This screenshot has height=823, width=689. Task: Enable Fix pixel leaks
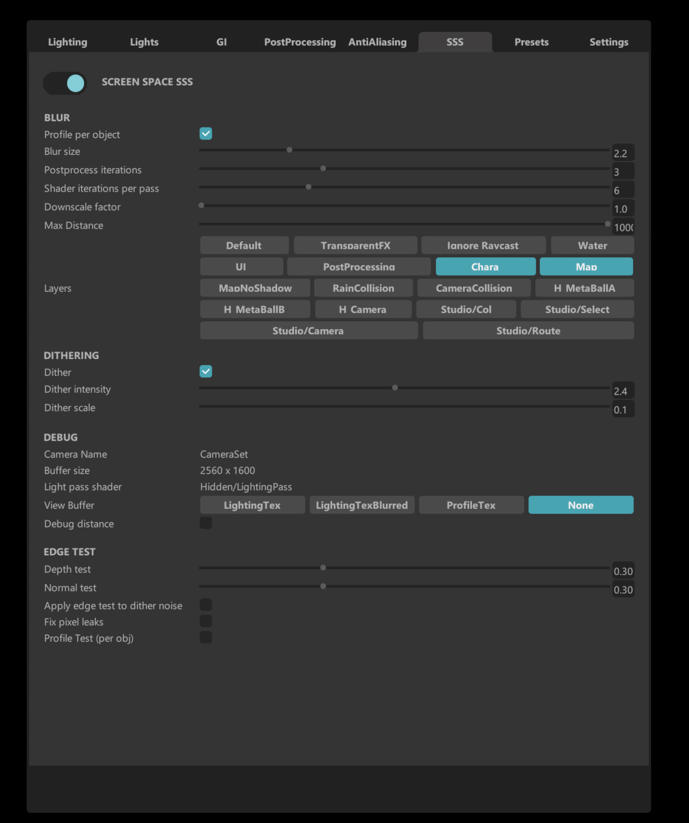tap(205, 620)
